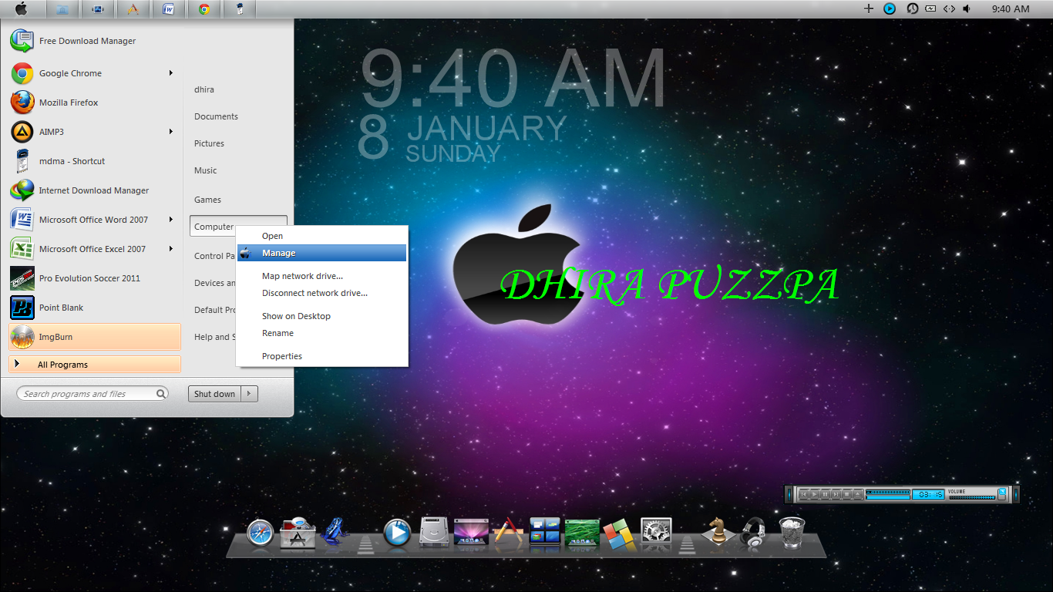
Task: Expand Microsoft Office Word 2007 submenu arrow
Action: point(171,220)
